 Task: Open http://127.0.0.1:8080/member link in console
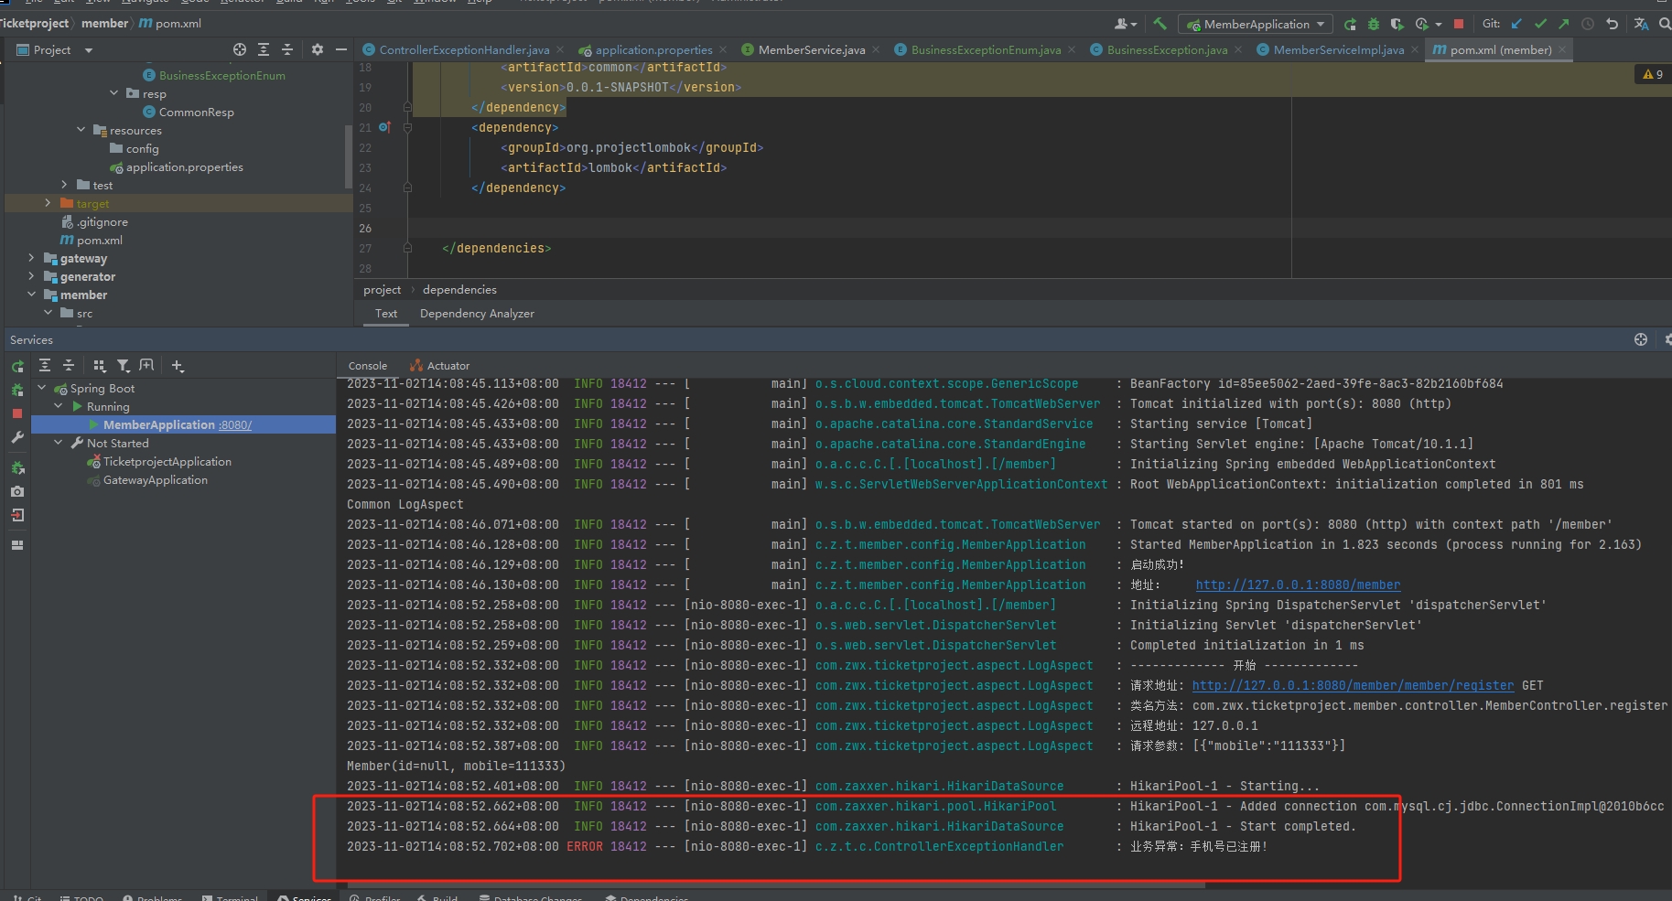[1298, 585]
